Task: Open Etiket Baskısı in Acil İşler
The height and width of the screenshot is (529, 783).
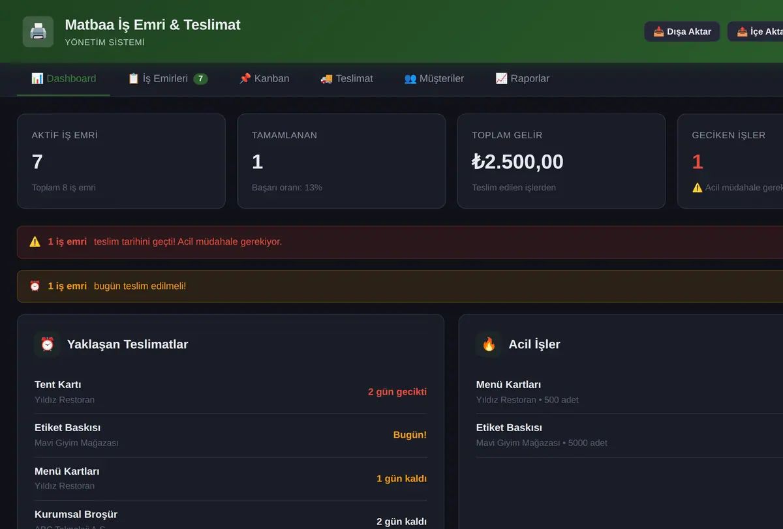Action: [630, 435]
